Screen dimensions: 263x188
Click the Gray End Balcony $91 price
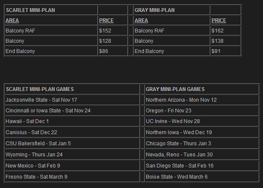click(x=216, y=51)
